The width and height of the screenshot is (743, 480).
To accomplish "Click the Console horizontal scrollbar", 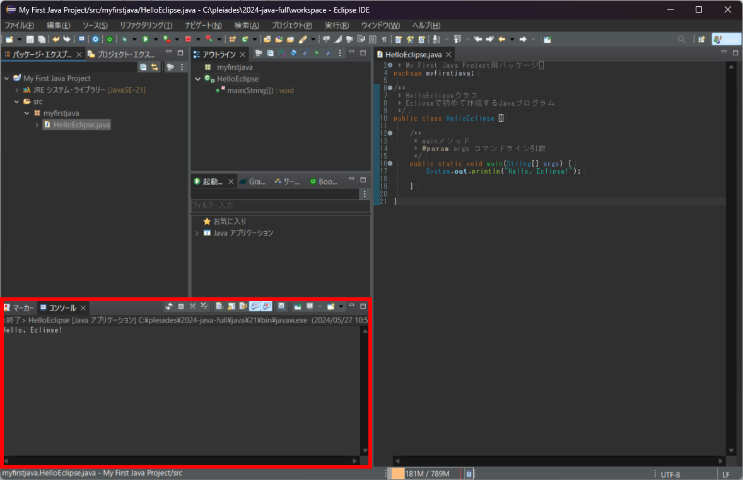I will tap(180, 460).
